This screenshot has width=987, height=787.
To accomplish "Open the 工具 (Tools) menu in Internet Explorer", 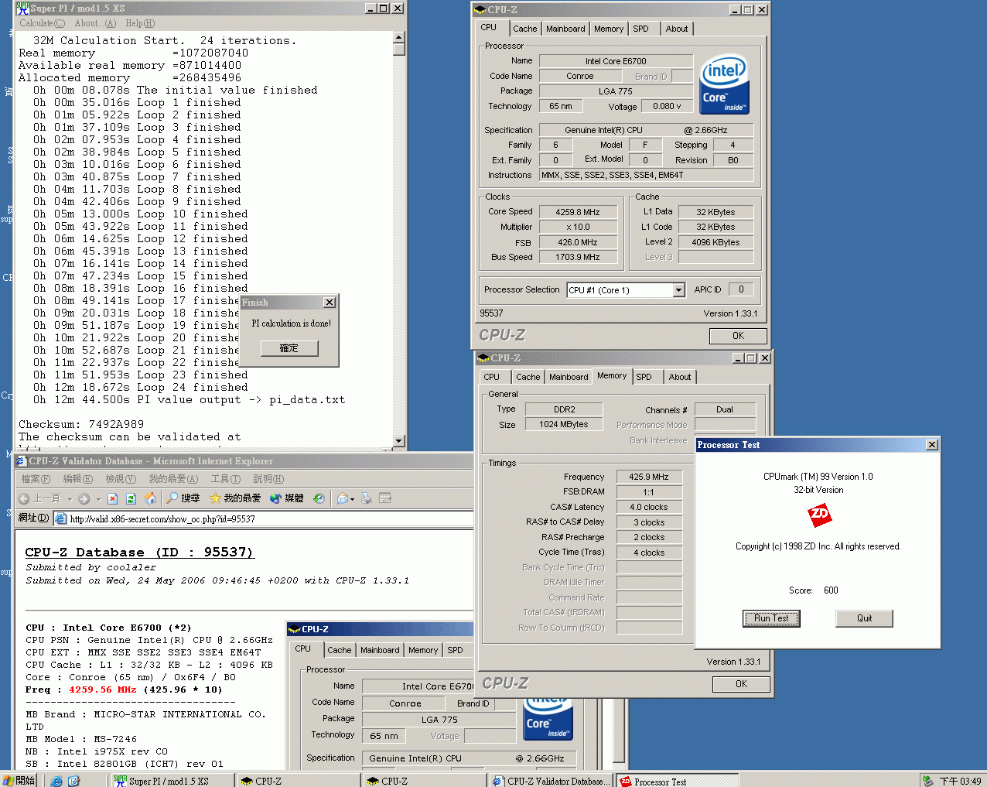I will click(x=225, y=479).
